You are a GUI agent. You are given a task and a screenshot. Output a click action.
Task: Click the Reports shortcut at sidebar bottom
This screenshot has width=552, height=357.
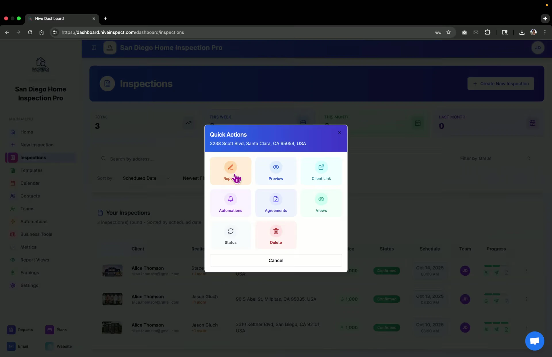[x=20, y=330]
